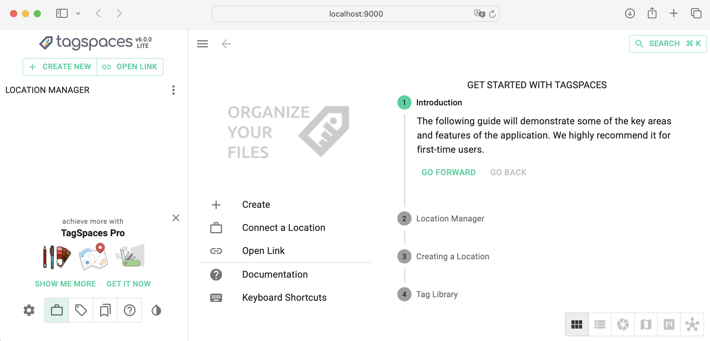Switch to the gallery perspective with aperture icon
The image size is (710, 341).
[x=623, y=324]
